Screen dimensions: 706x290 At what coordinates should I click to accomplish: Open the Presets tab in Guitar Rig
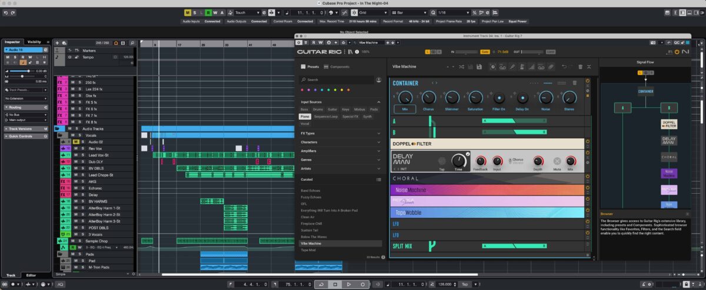click(310, 67)
